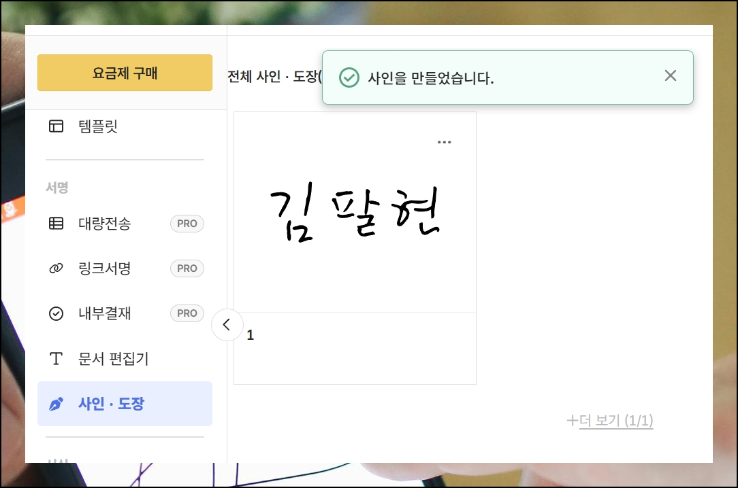Image resolution: width=738 pixels, height=488 pixels.
Task: Click the 대량전송 table icon
Action: 56,224
